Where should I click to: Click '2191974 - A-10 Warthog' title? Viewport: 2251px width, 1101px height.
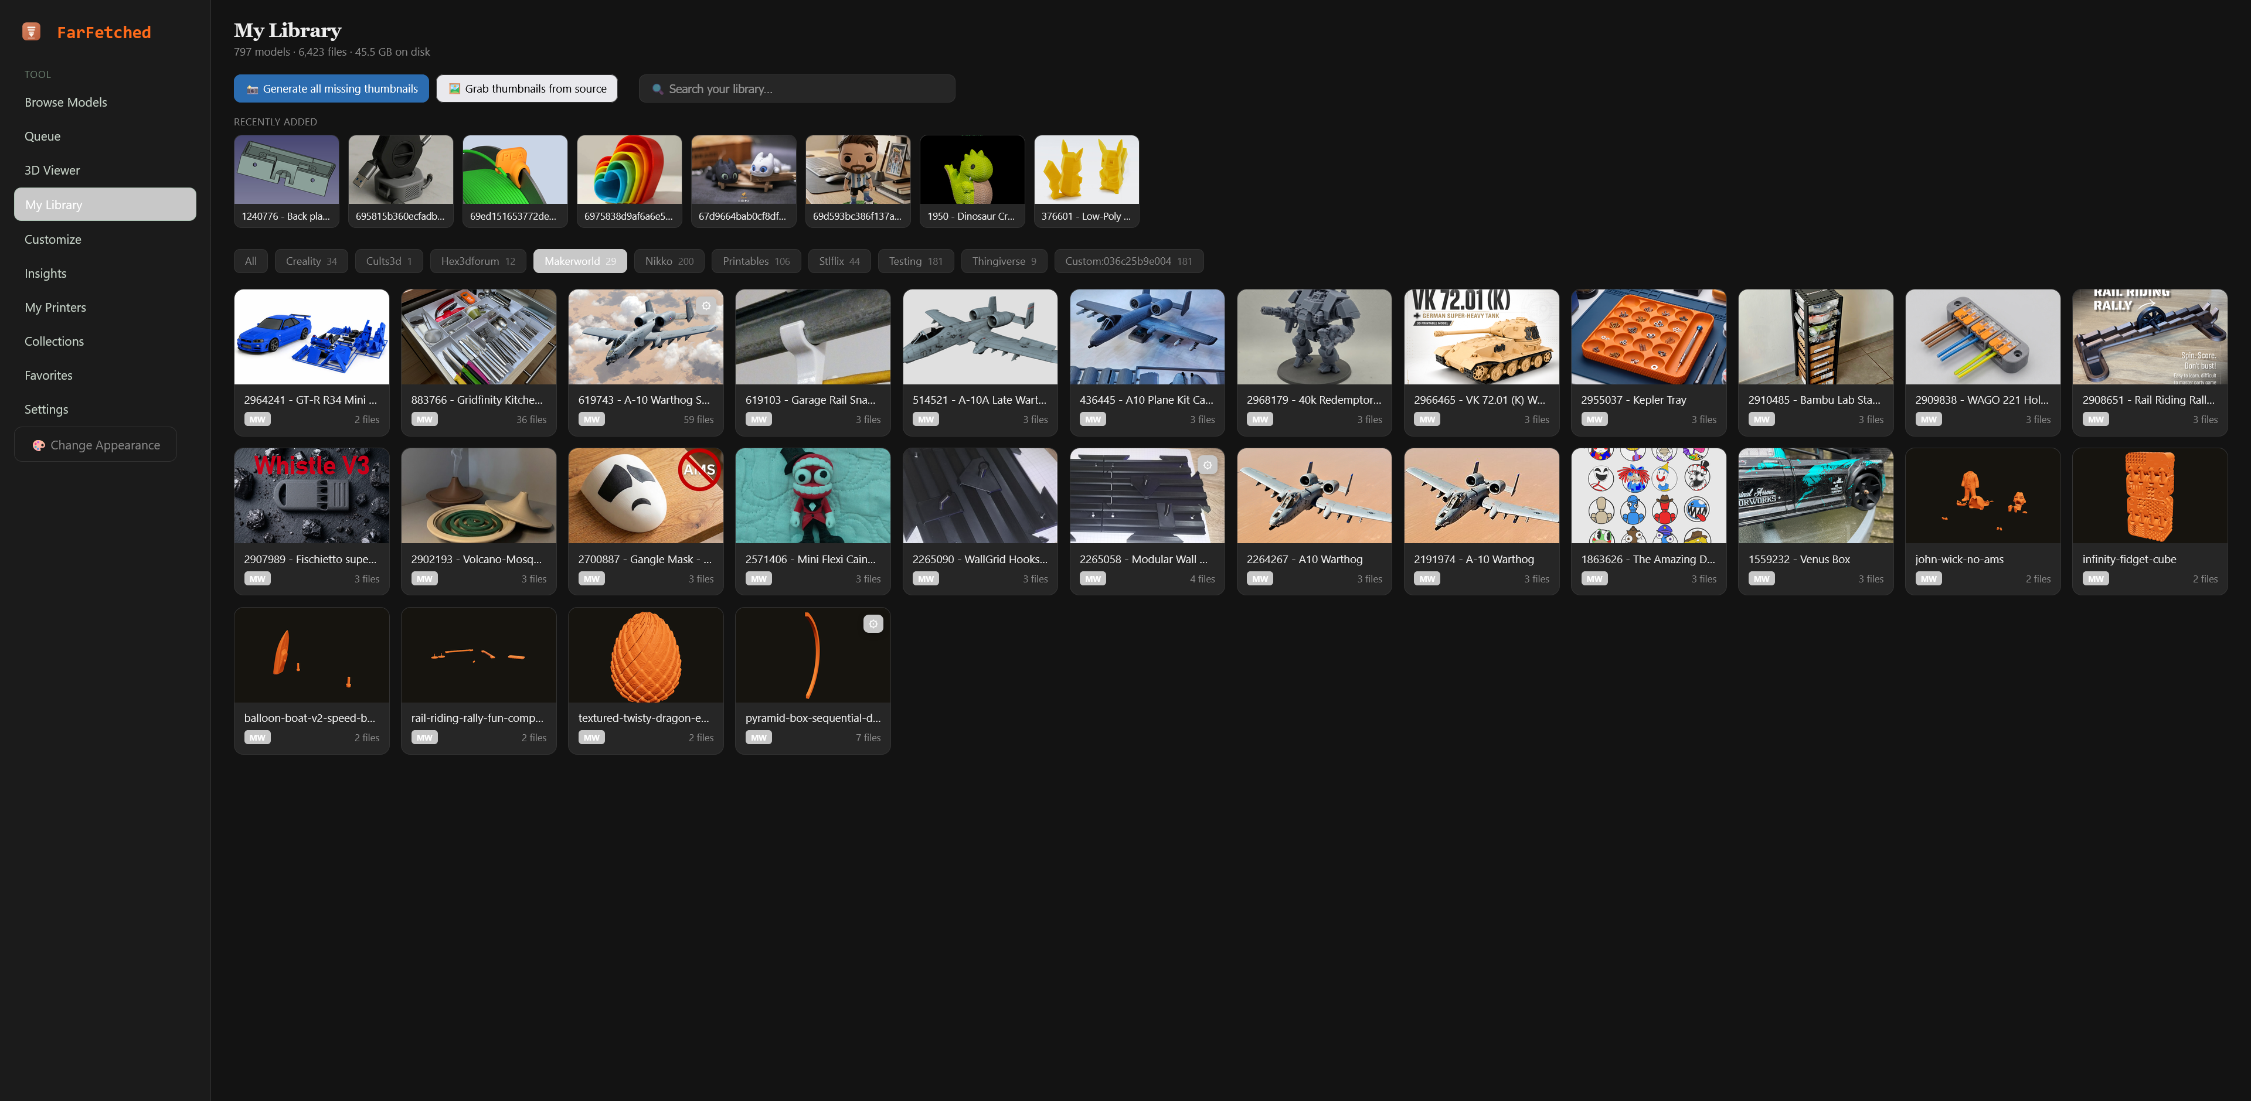[1474, 559]
